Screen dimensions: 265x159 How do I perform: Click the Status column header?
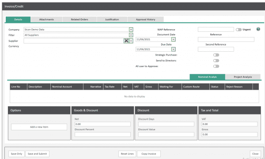tap(217, 87)
